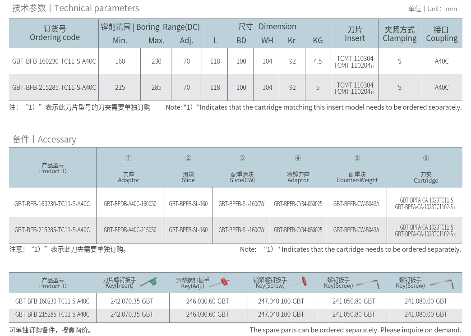Click the hex key icon above 241.080.00-GBT
This screenshot has height=336, width=471.
pyautogui.click(x=442, y=283)
